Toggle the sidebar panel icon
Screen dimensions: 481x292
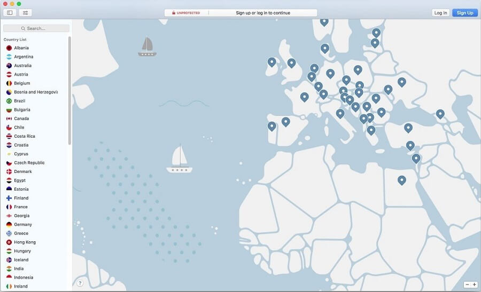coord(10,12)
